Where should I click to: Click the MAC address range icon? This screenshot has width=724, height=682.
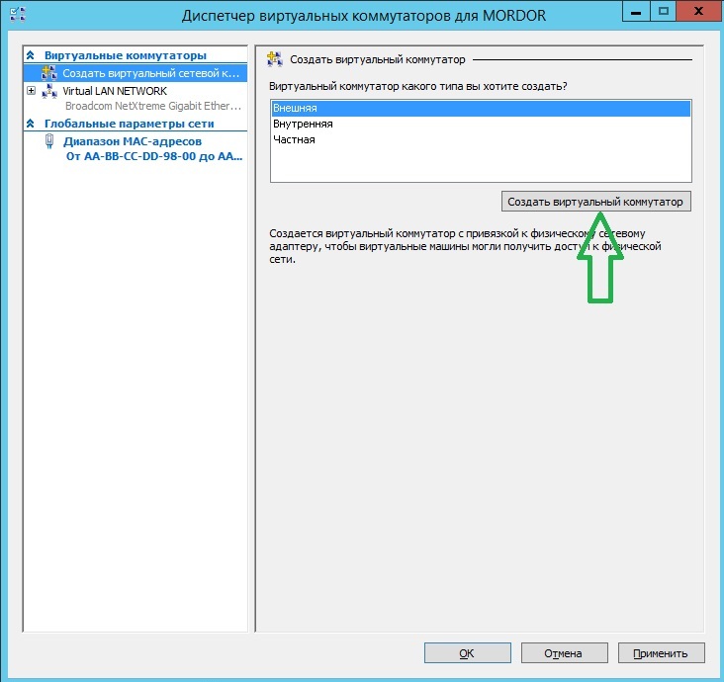tap(50, 141)
